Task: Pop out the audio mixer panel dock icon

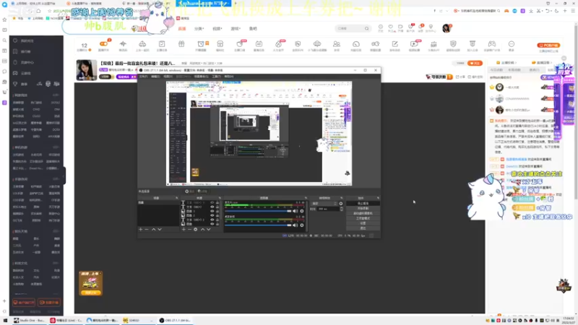Action: click(x=306, y=198)
